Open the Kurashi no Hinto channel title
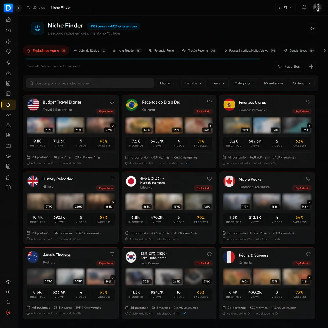Image resolution: width=328 pixels, height=328 pixels. [x=152, y=183]
